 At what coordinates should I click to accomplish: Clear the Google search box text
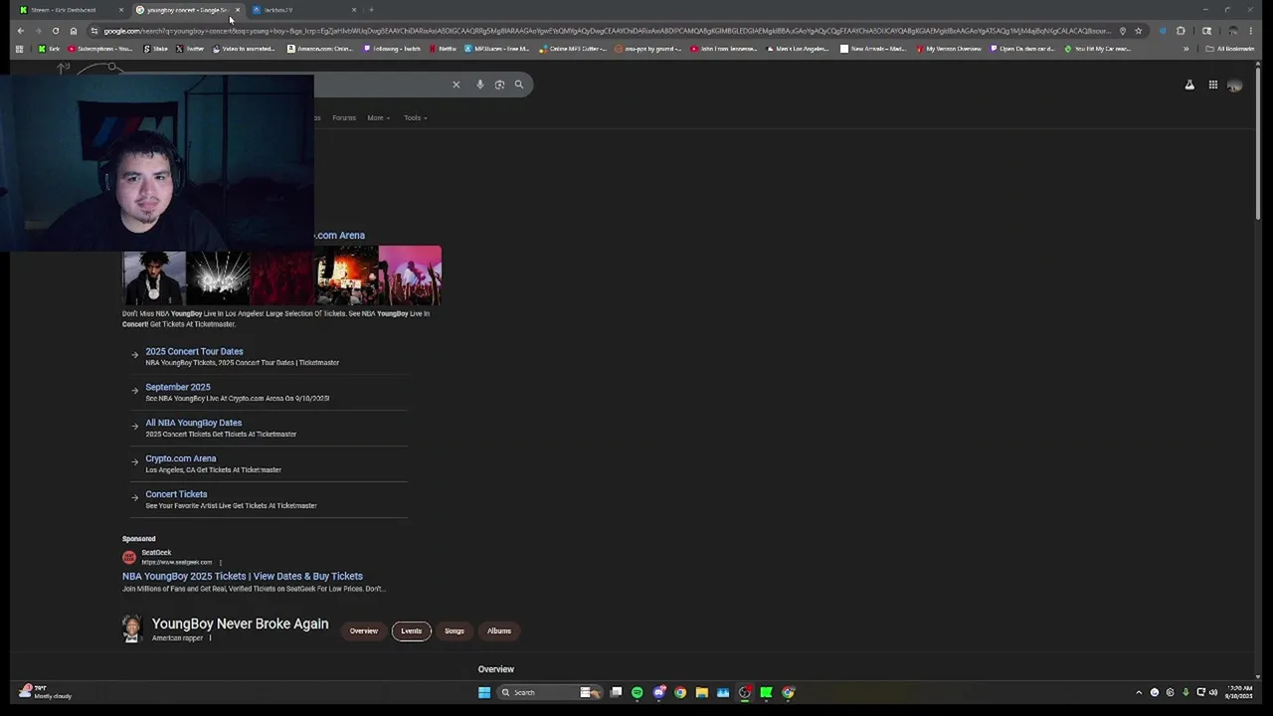click(x=456, y=85)
